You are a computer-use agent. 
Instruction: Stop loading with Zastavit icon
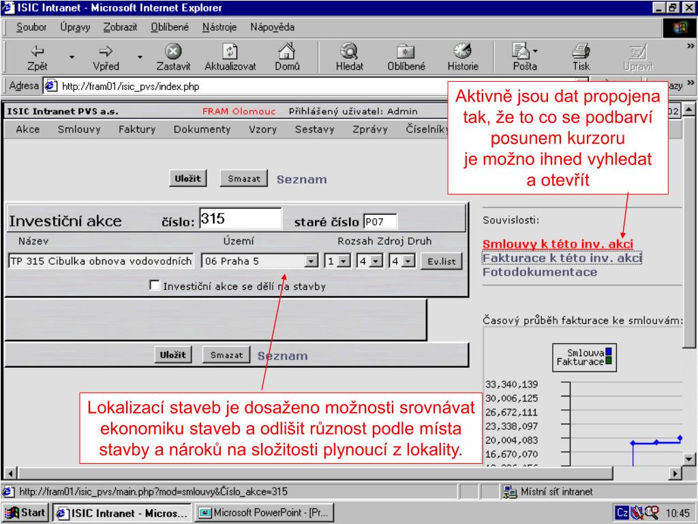point(173,58)
